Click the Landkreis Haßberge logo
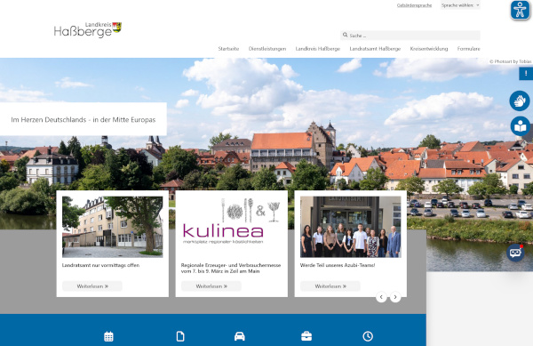 [x=88, y=29]
